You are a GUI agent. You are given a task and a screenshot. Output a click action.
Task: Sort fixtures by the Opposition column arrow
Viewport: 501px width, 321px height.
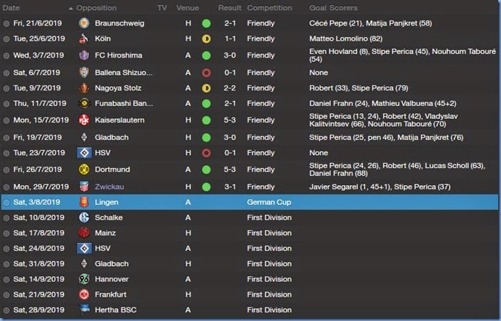70,8
